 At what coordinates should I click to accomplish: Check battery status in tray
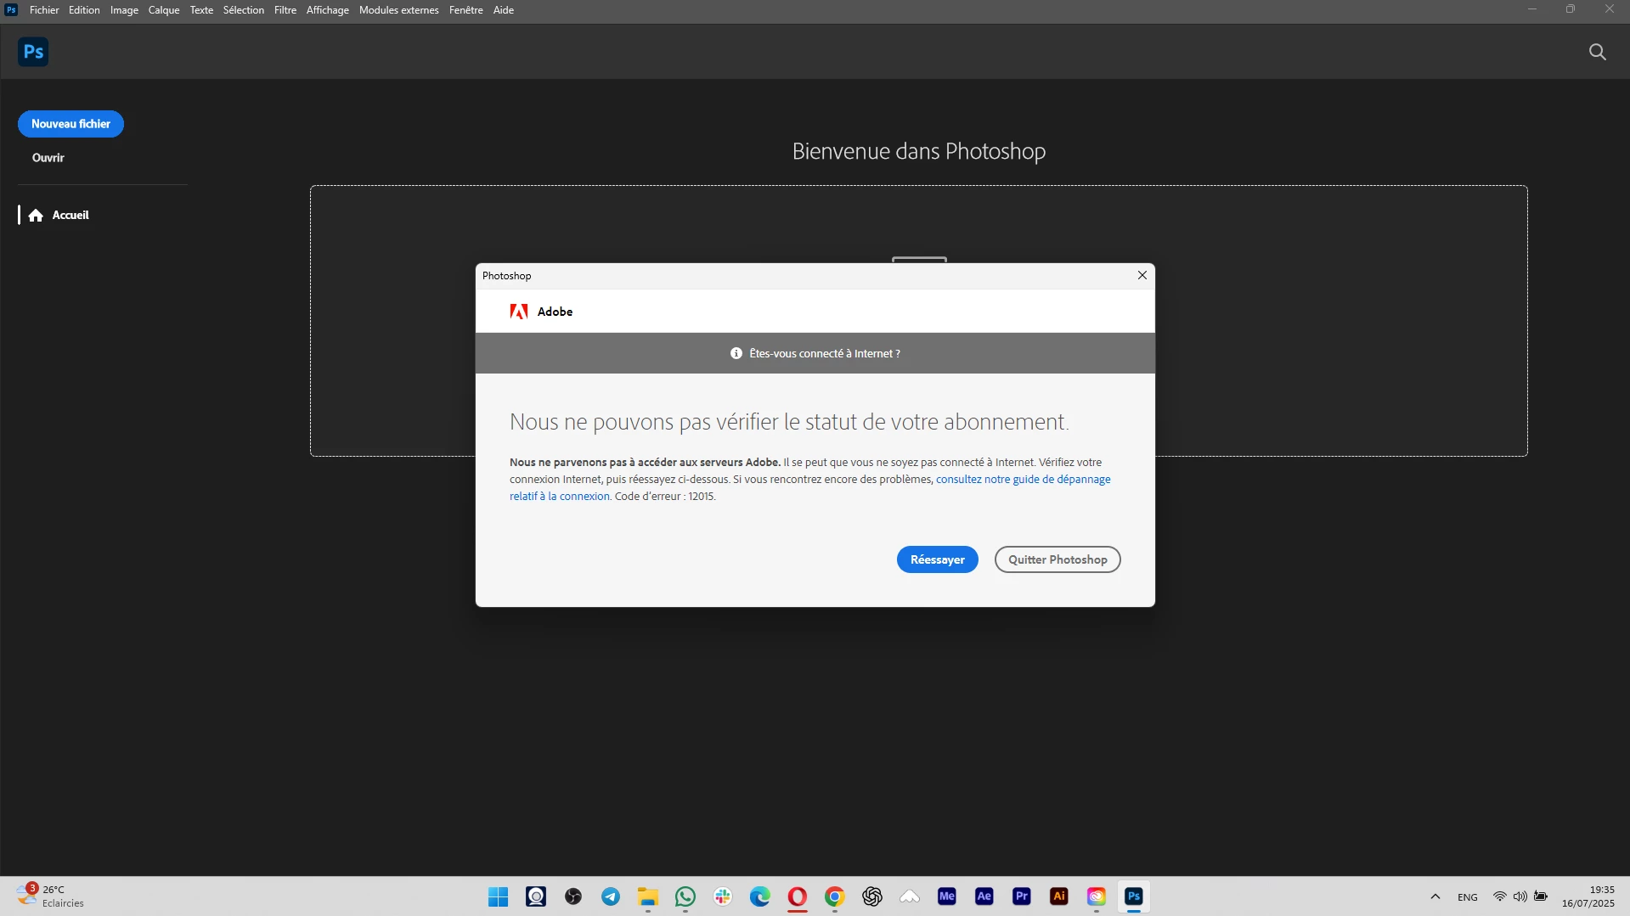(1541, 896)
